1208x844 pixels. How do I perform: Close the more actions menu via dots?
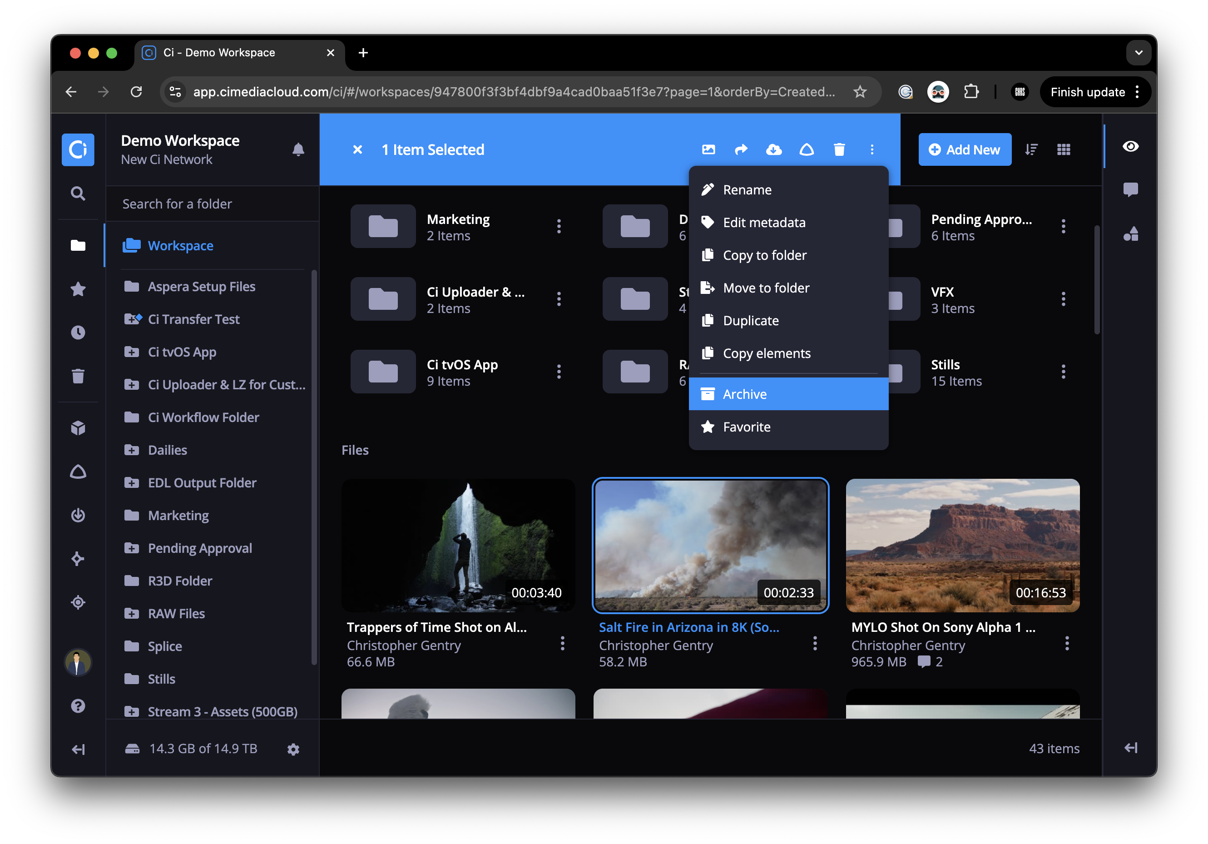coord(872,149)
